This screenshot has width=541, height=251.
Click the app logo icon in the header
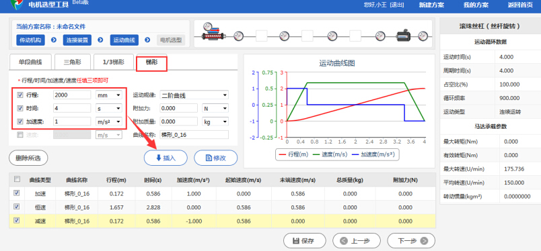[x=17, y=5]
